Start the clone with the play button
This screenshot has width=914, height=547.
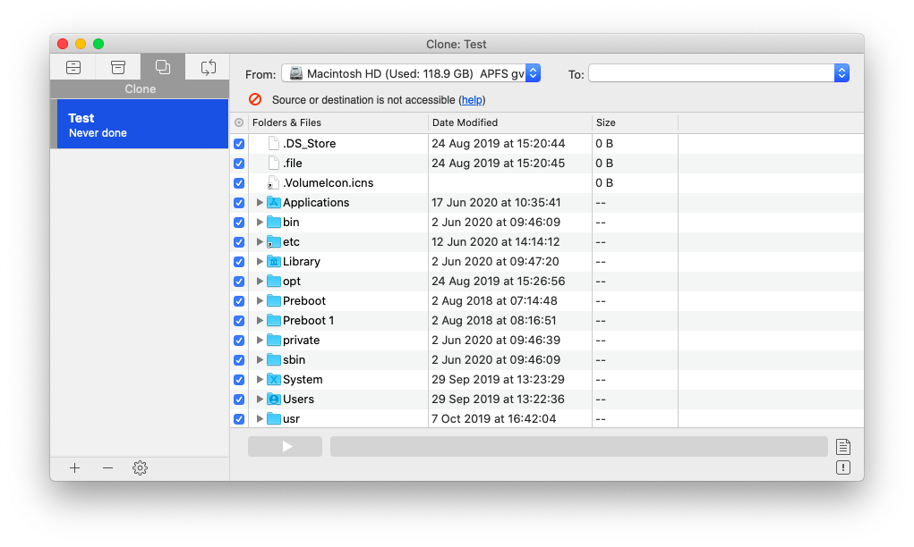tap(285, 446)
